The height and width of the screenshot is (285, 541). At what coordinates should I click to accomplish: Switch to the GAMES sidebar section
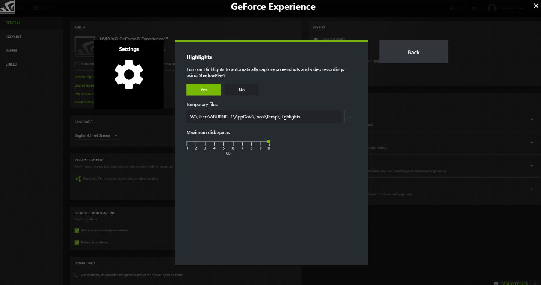tap(11, 50)
